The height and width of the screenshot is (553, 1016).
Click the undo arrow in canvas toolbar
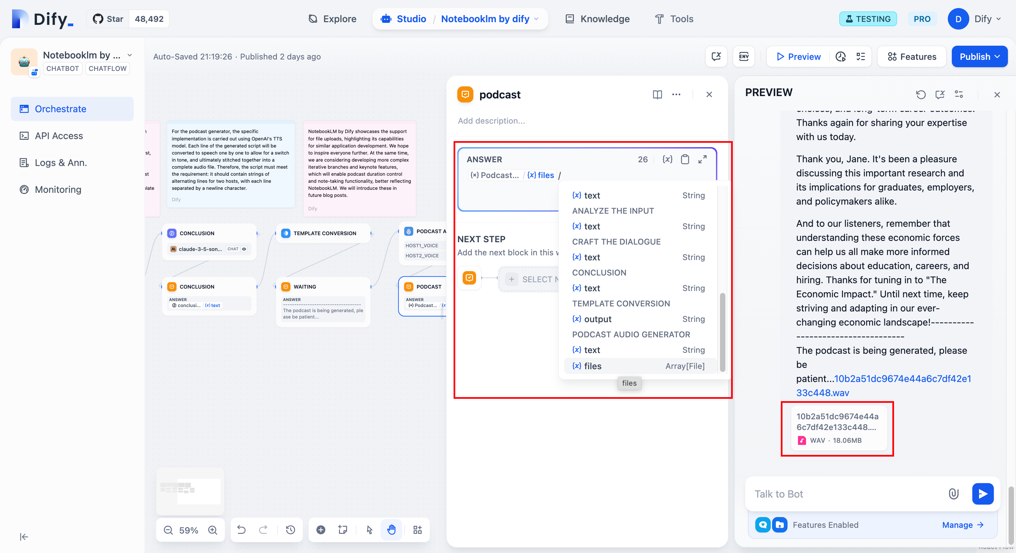tap(241, 530)
